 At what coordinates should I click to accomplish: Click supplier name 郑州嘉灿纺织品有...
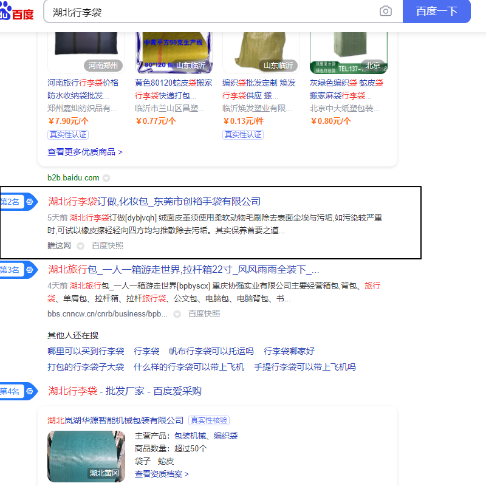click(82, 108)
